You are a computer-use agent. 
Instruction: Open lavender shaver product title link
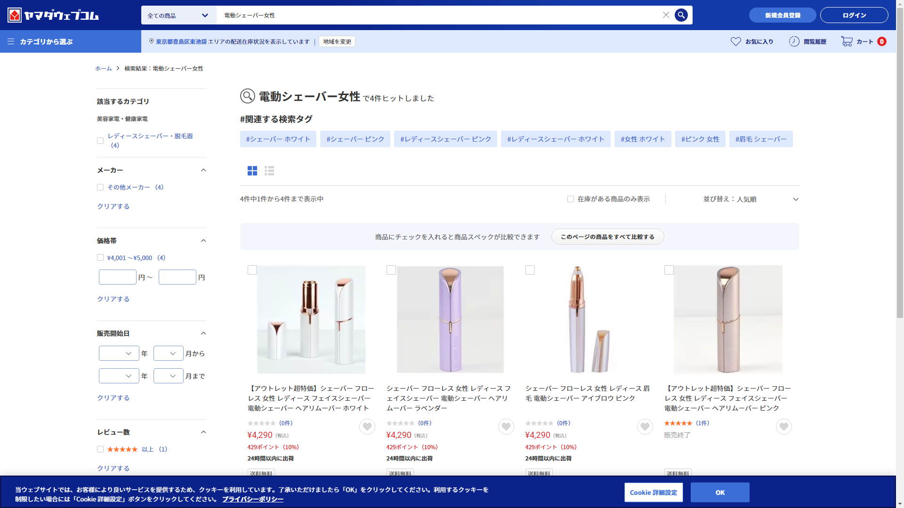coord(449,398)
